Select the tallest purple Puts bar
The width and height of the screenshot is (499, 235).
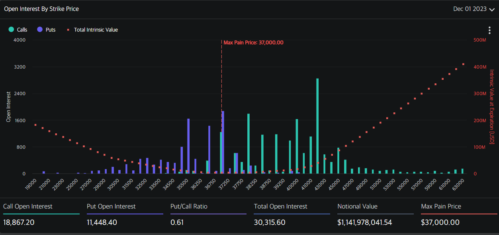223,142
